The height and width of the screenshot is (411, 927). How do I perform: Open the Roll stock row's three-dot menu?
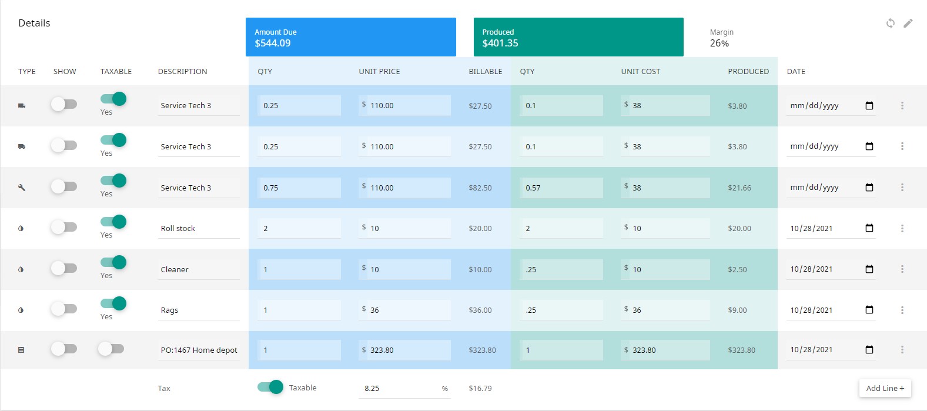902,228
